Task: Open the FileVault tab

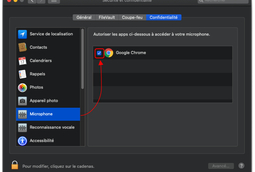Action: [107, 18]
